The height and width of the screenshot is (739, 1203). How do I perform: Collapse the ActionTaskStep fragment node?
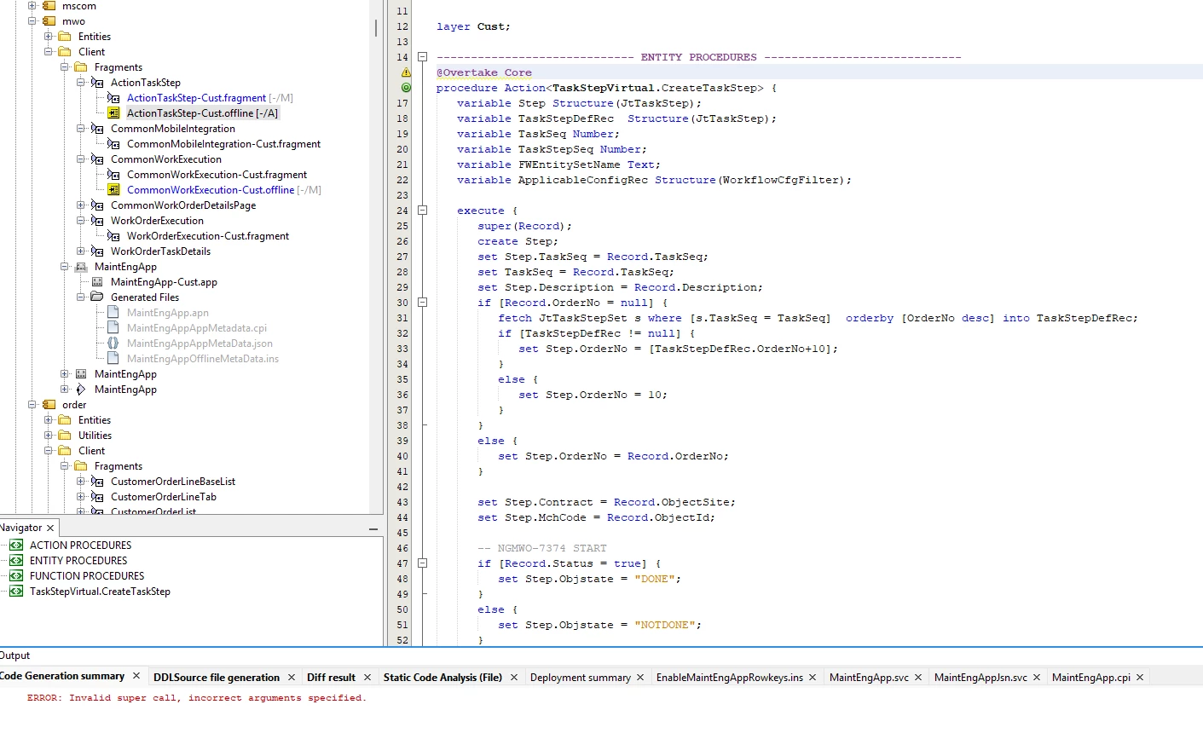[81, 83]
